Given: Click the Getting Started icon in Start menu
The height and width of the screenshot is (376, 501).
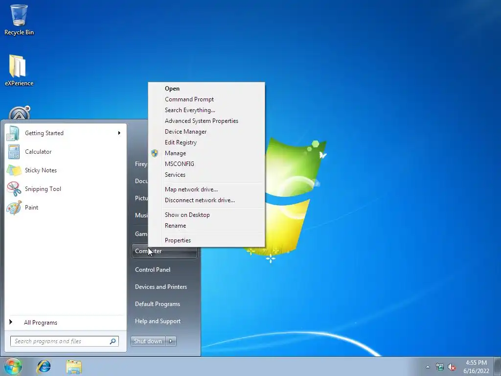Looking at the screenshot, I should (13, 133).
